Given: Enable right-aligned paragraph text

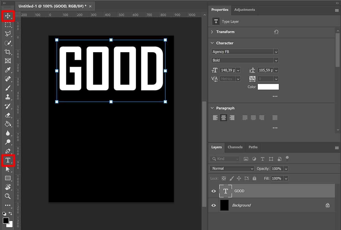Looking at the screenshot, I should (x=232, y=117).
